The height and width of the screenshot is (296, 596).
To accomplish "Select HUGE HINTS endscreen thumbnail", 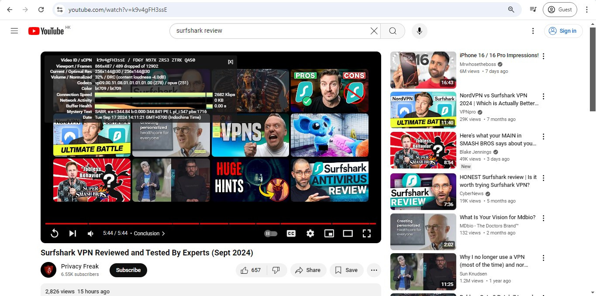I will (250, 180).
